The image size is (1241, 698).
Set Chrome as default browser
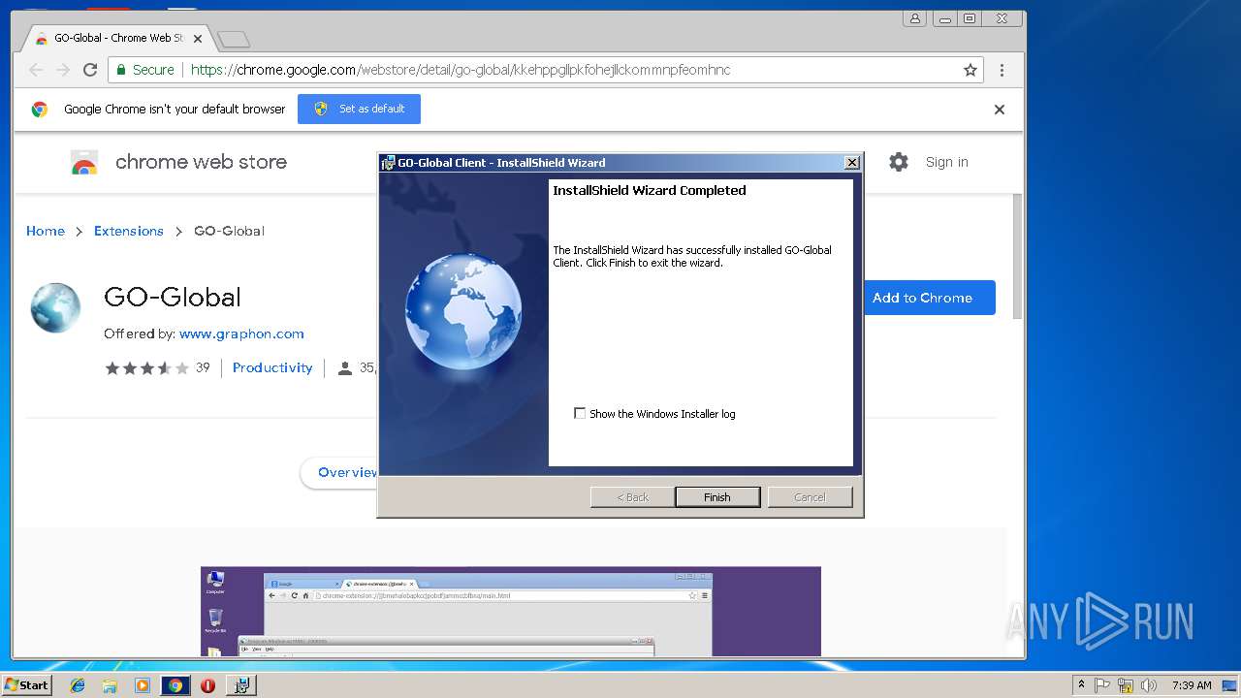click(359, 109)
